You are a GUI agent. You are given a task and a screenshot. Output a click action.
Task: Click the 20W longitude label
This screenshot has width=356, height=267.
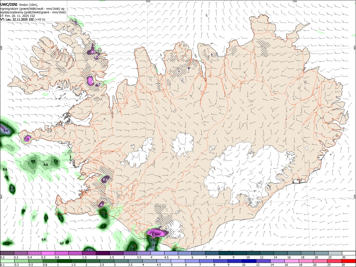(x=148, y=1)
